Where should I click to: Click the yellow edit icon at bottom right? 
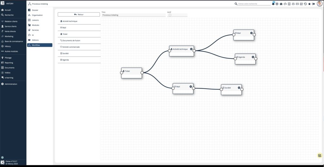pos(320,155)
